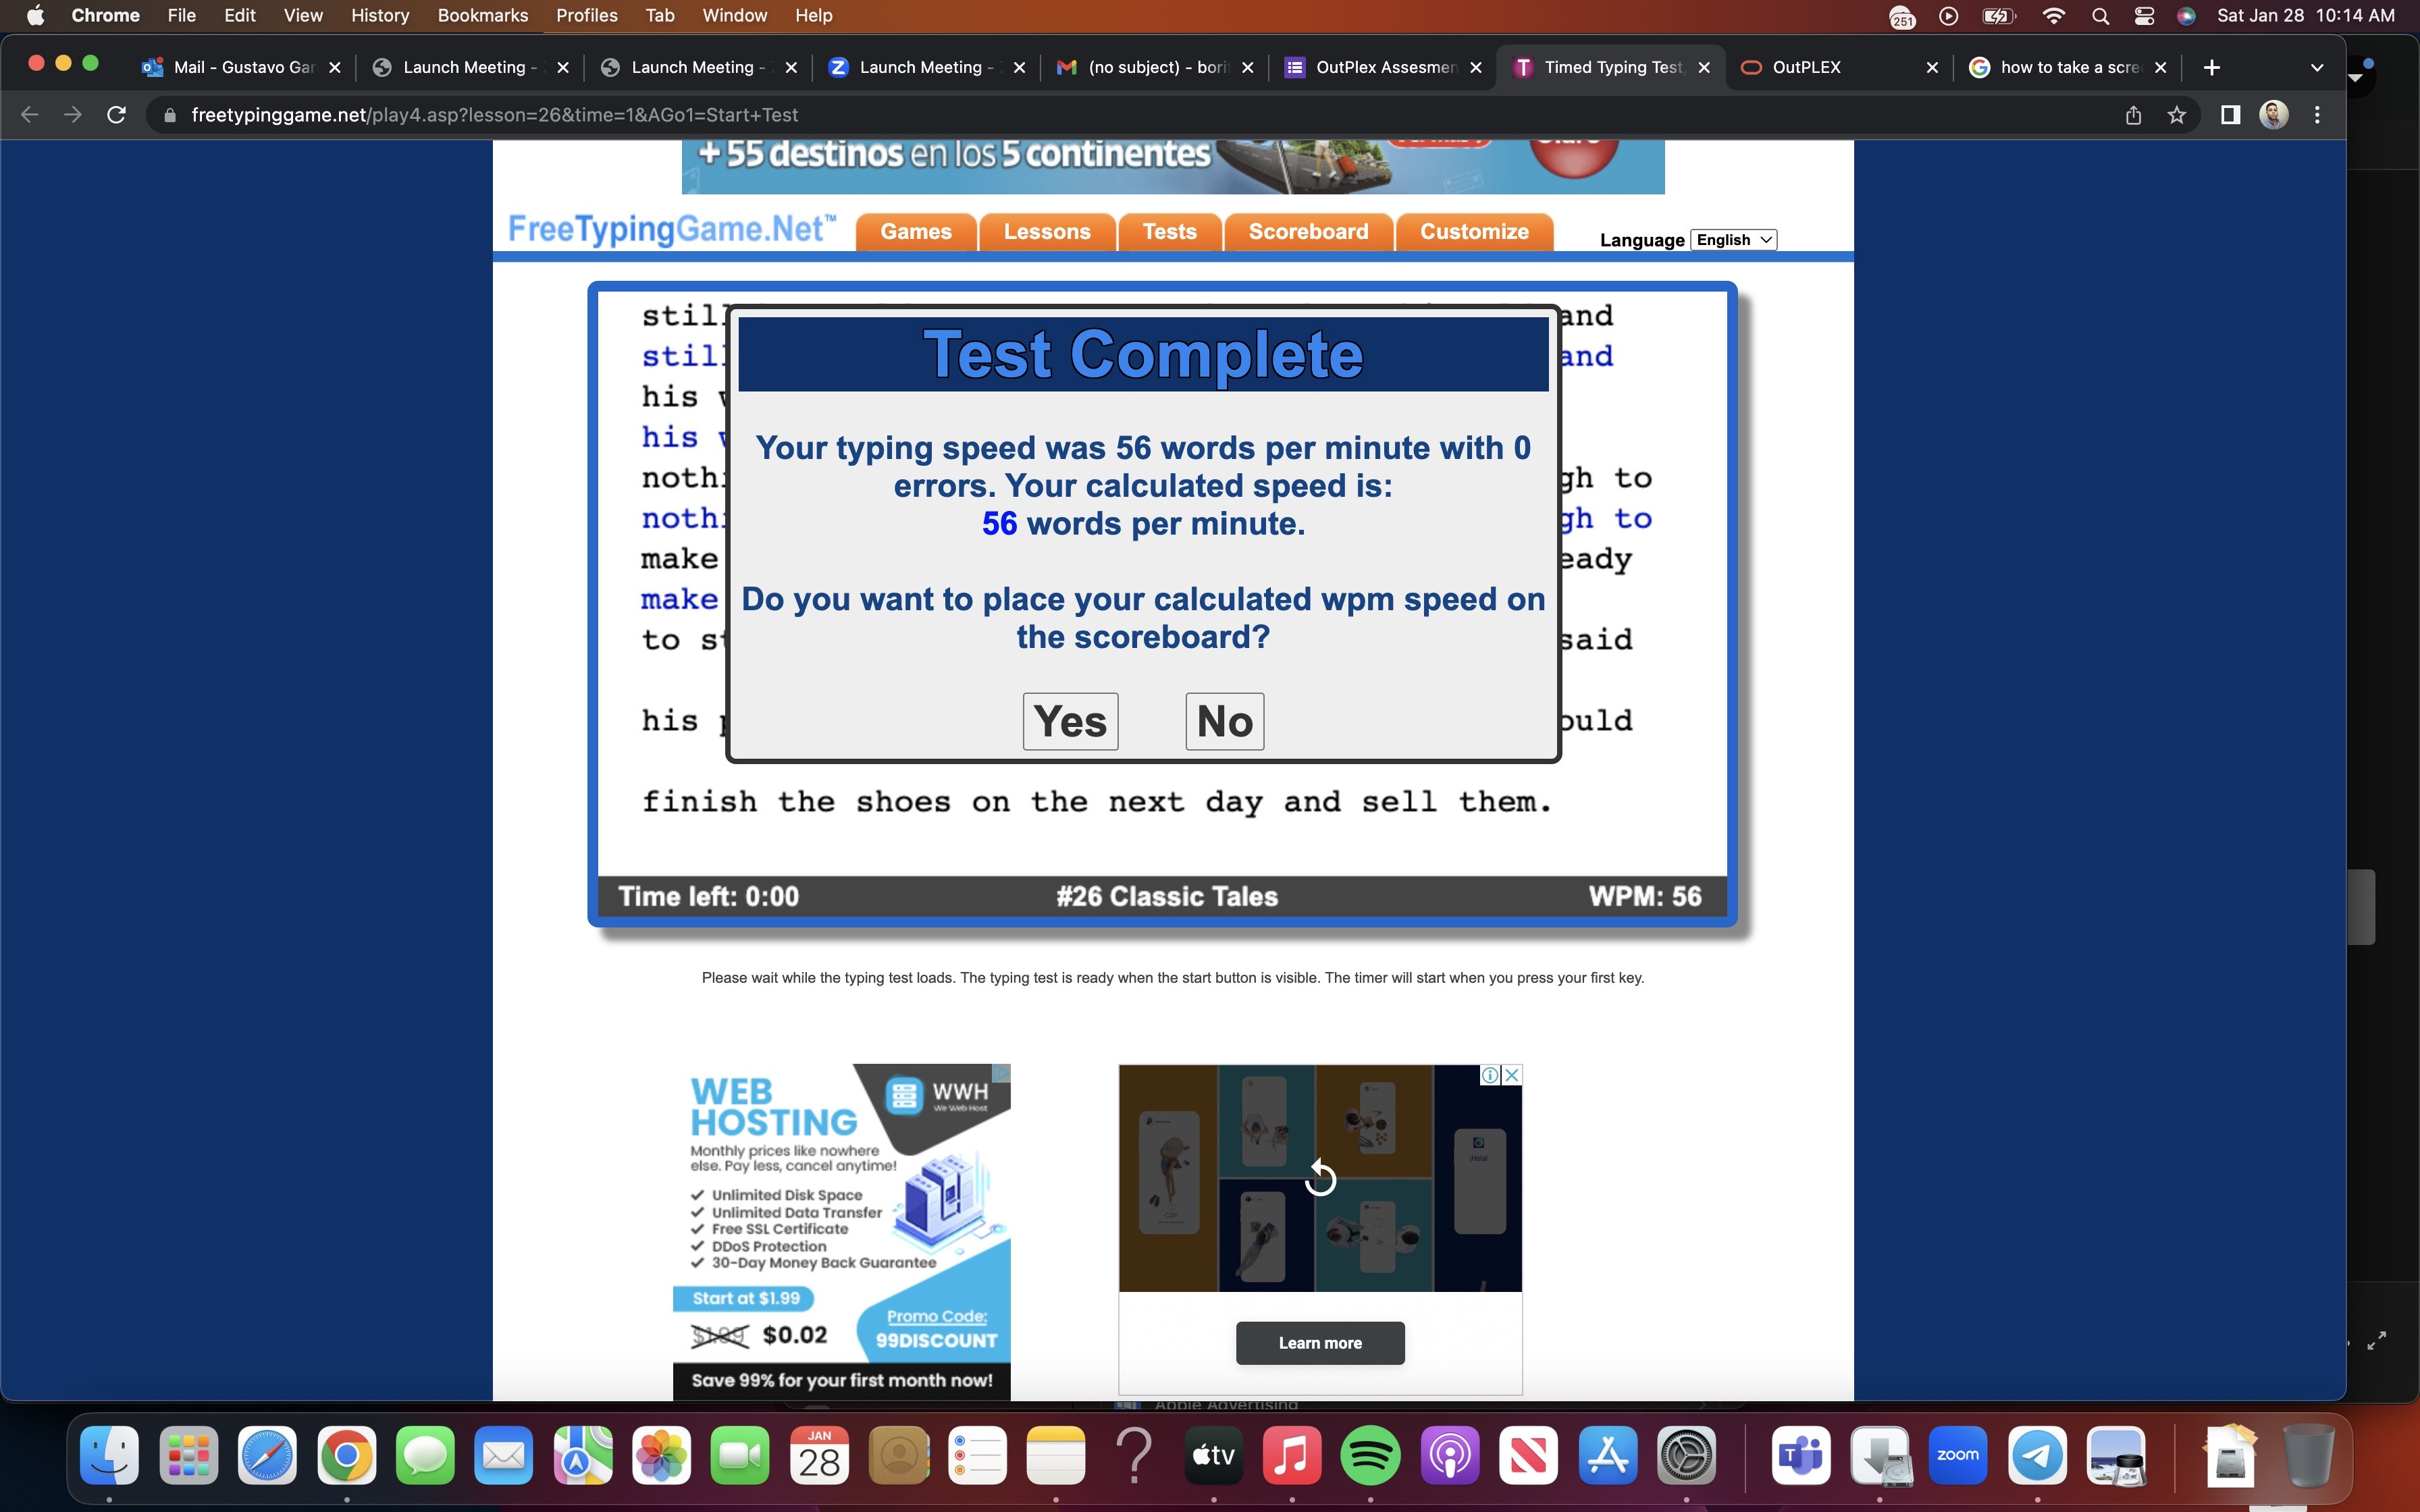Open the Lessons tab
Screen dimensions: 2420x1512
[x=1047, y=232]
